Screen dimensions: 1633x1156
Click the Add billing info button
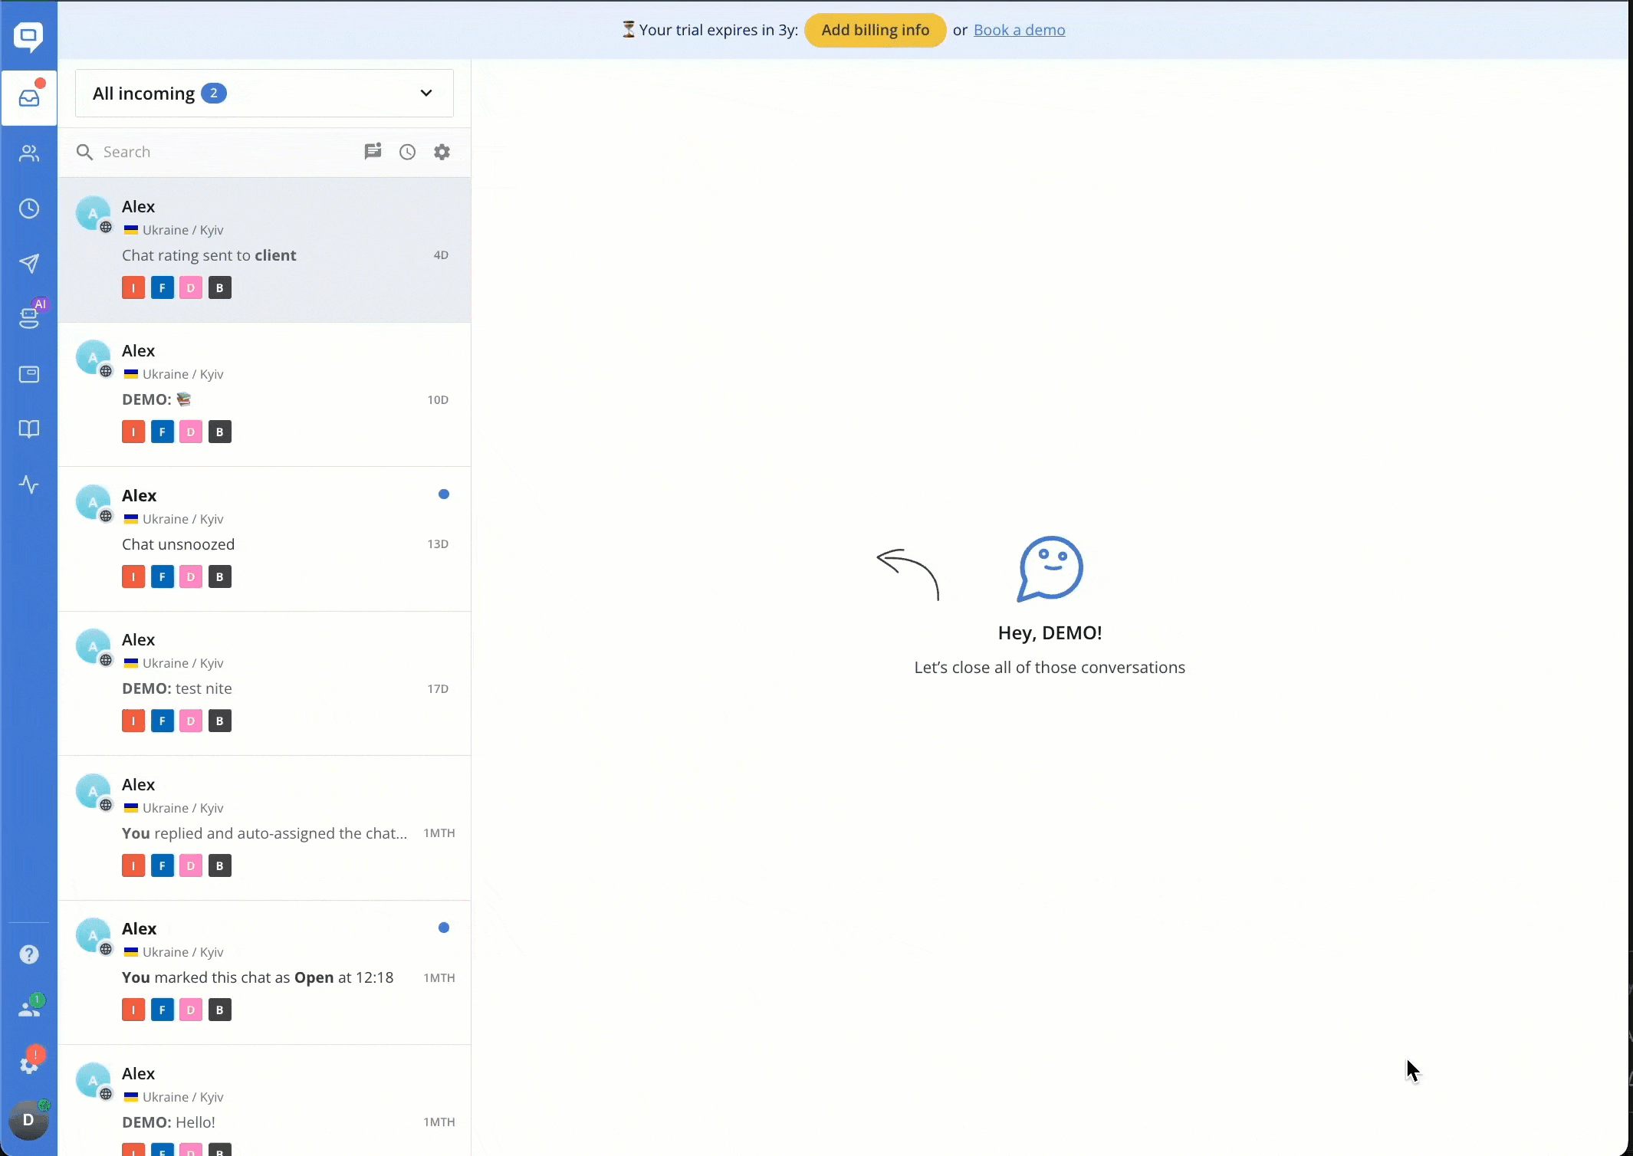point(875,30)
